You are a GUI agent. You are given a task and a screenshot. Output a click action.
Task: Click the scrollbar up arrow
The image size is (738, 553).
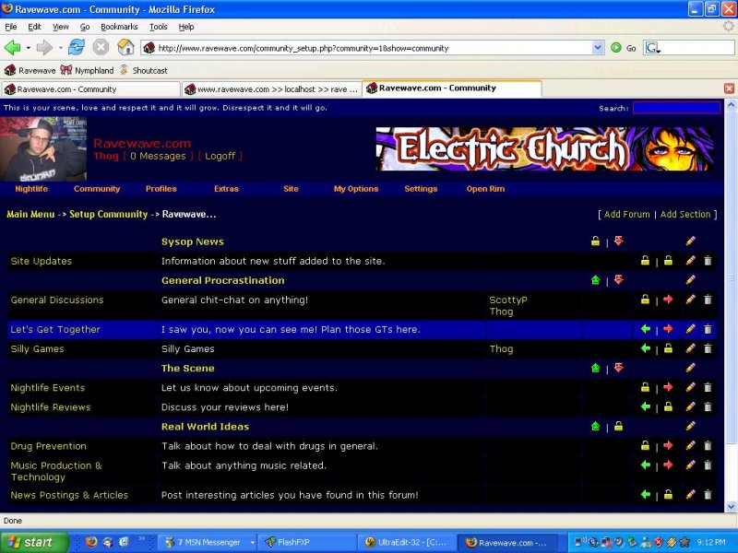tap(731, 105)
